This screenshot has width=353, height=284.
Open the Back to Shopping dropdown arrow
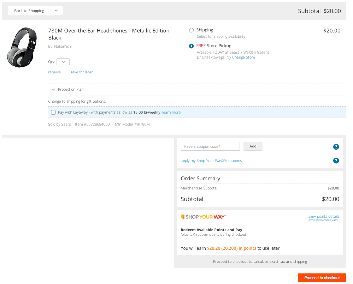point(57,11)
